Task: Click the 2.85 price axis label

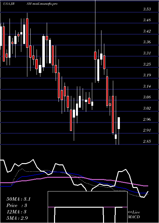Action: (147, 141)
